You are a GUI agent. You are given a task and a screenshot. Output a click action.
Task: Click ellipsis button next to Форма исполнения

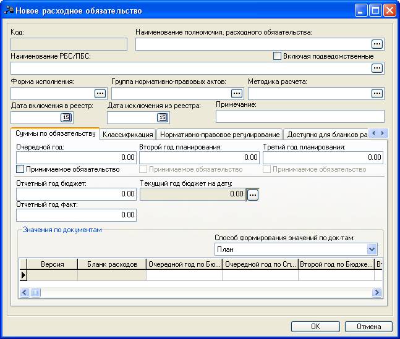(x=100, y=93)
